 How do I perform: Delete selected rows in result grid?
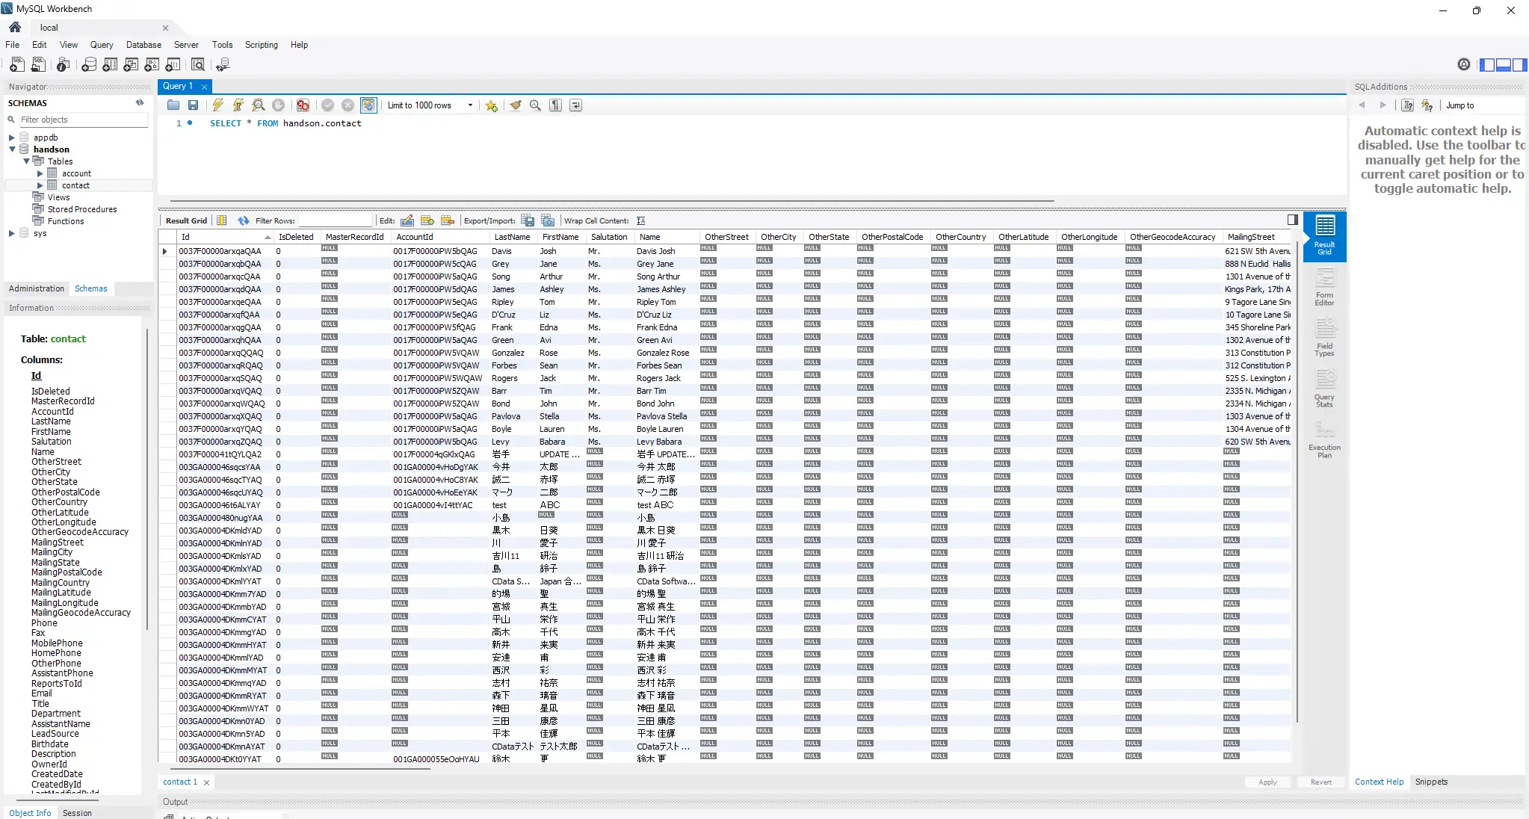point(448,220)
